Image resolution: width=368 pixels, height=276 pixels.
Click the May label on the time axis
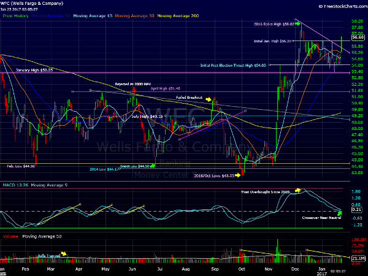click(105, 269)
